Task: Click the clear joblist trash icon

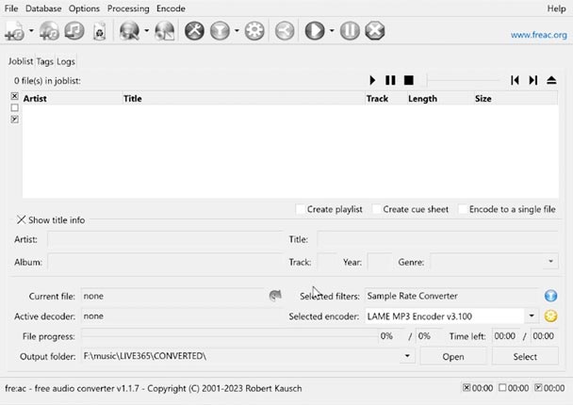Action: click(99, 32)
